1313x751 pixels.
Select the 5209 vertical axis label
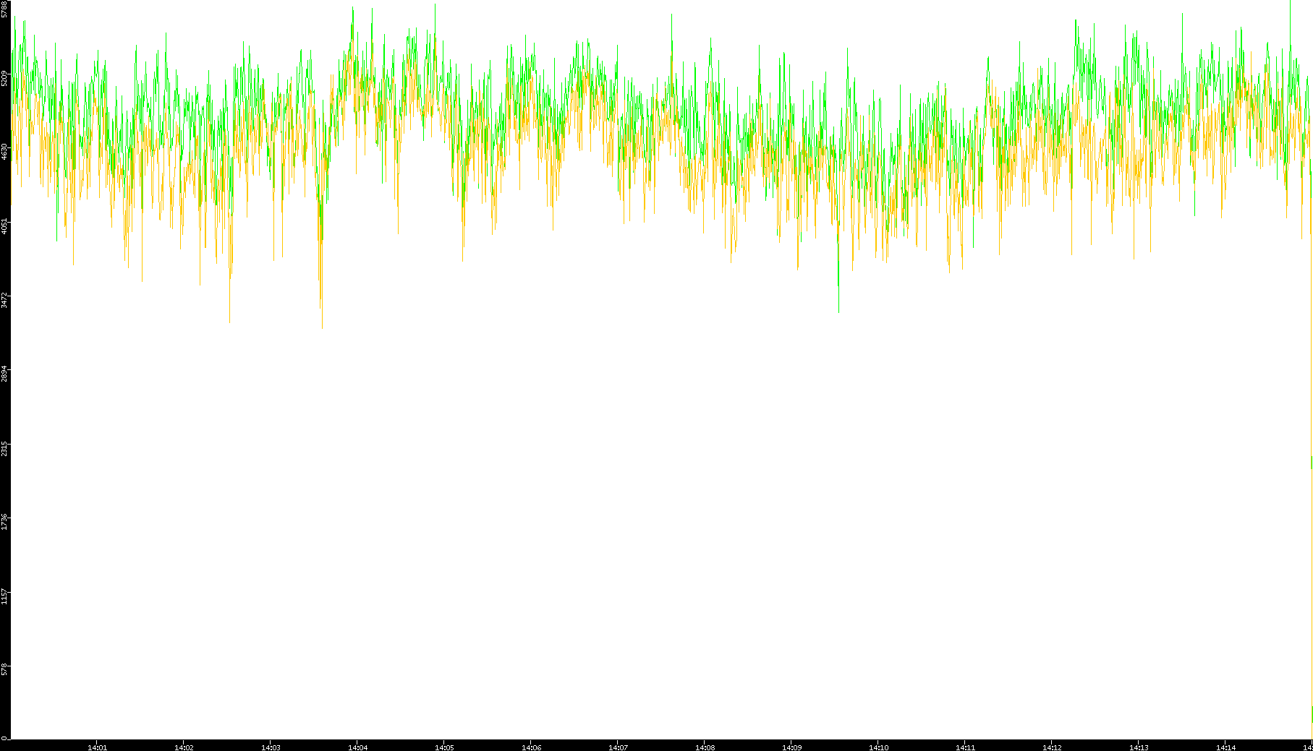coord(4,78)
